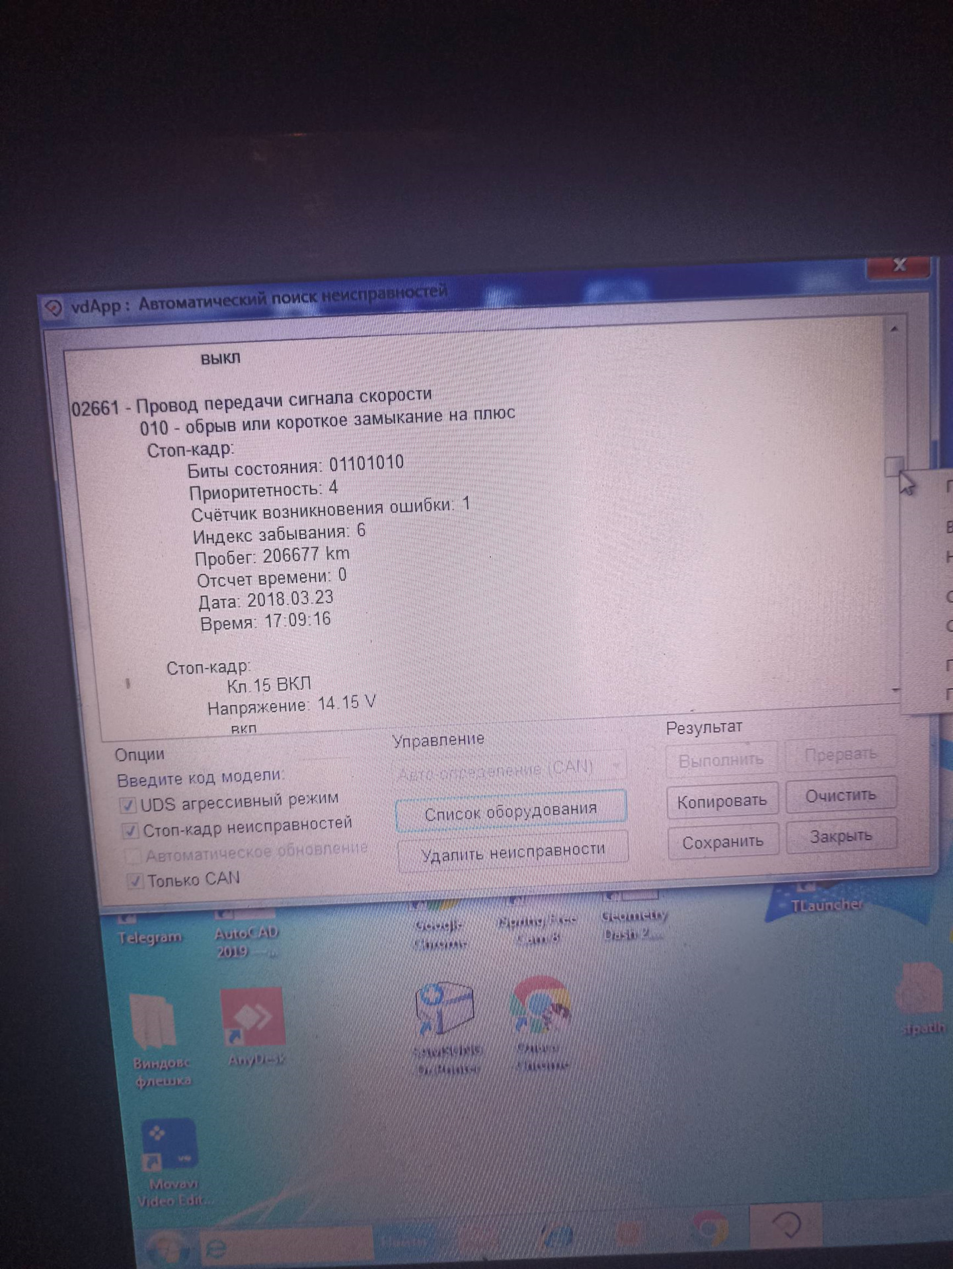Click the vdApp title bar icon

[x=53, y=308]
